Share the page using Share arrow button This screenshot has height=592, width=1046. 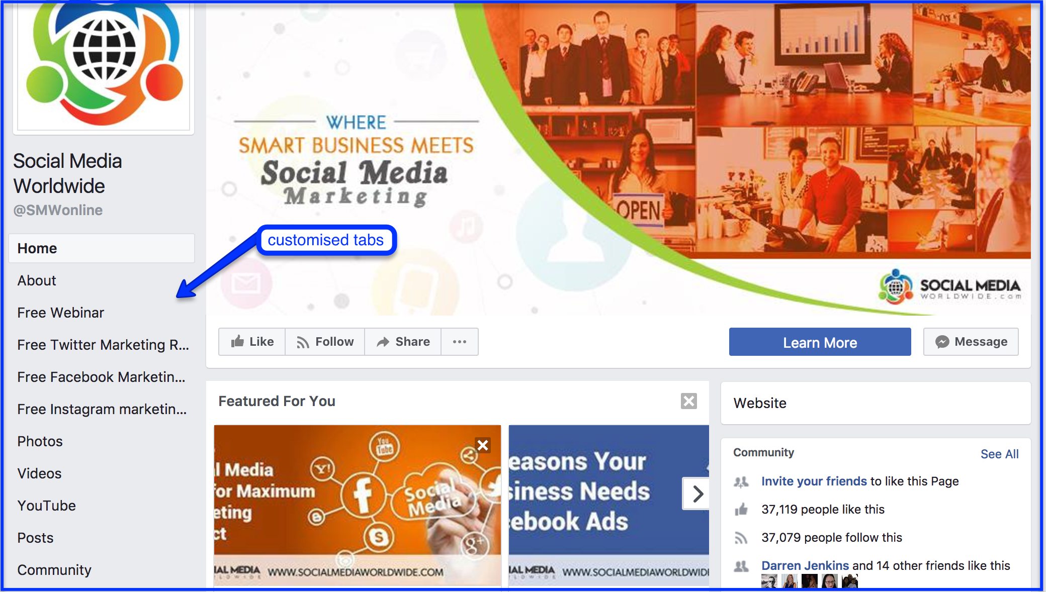pyautogui.click(x=403, y=342)
